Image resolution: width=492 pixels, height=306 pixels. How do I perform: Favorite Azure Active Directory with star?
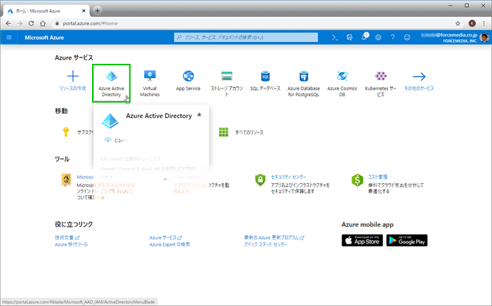(199, 115)
